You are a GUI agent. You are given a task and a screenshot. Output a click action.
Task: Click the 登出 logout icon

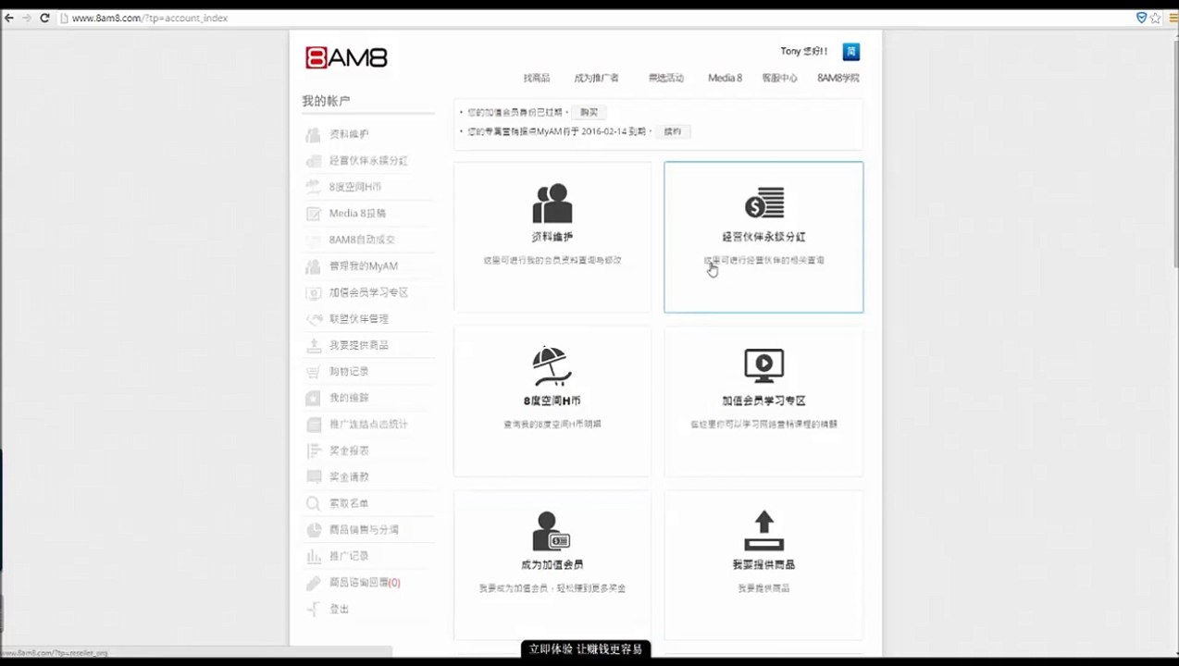[313, 609]
